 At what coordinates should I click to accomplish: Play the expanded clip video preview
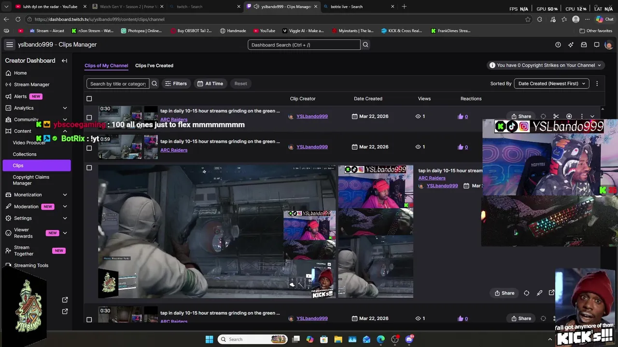[x=217, y=231]
